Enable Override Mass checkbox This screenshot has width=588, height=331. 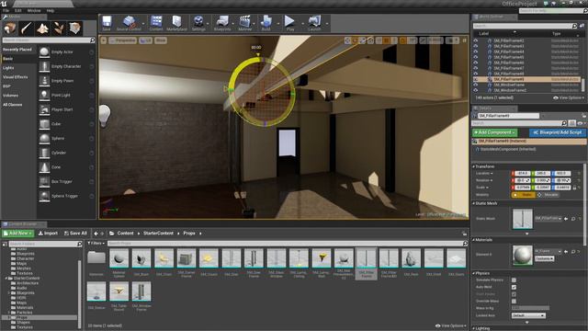click(514, 301)
